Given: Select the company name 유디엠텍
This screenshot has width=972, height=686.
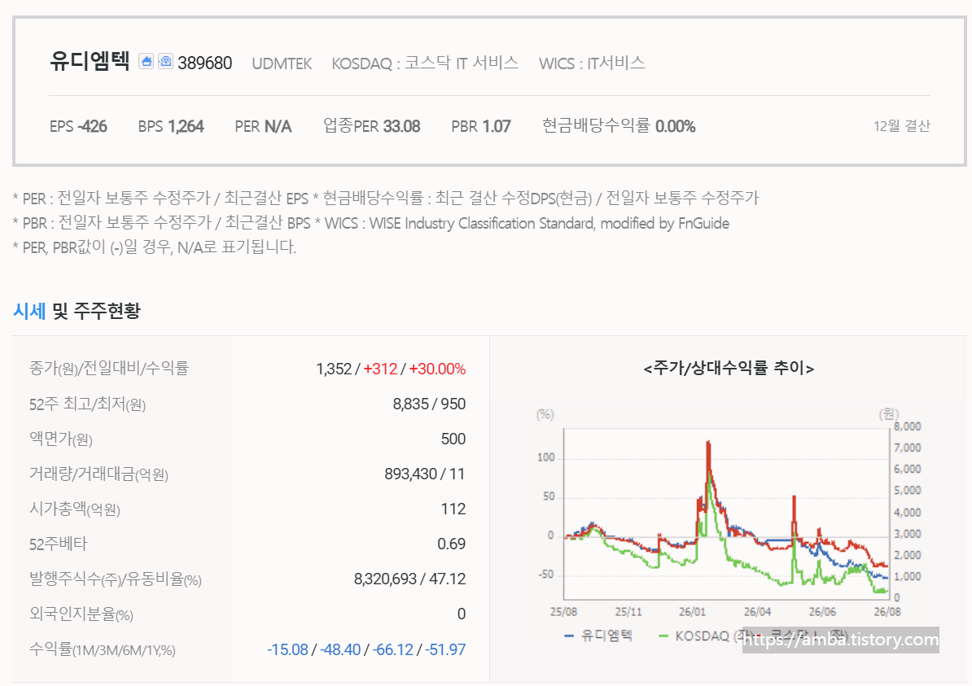Looking at the screenshot, I should (x=90, y=61).
